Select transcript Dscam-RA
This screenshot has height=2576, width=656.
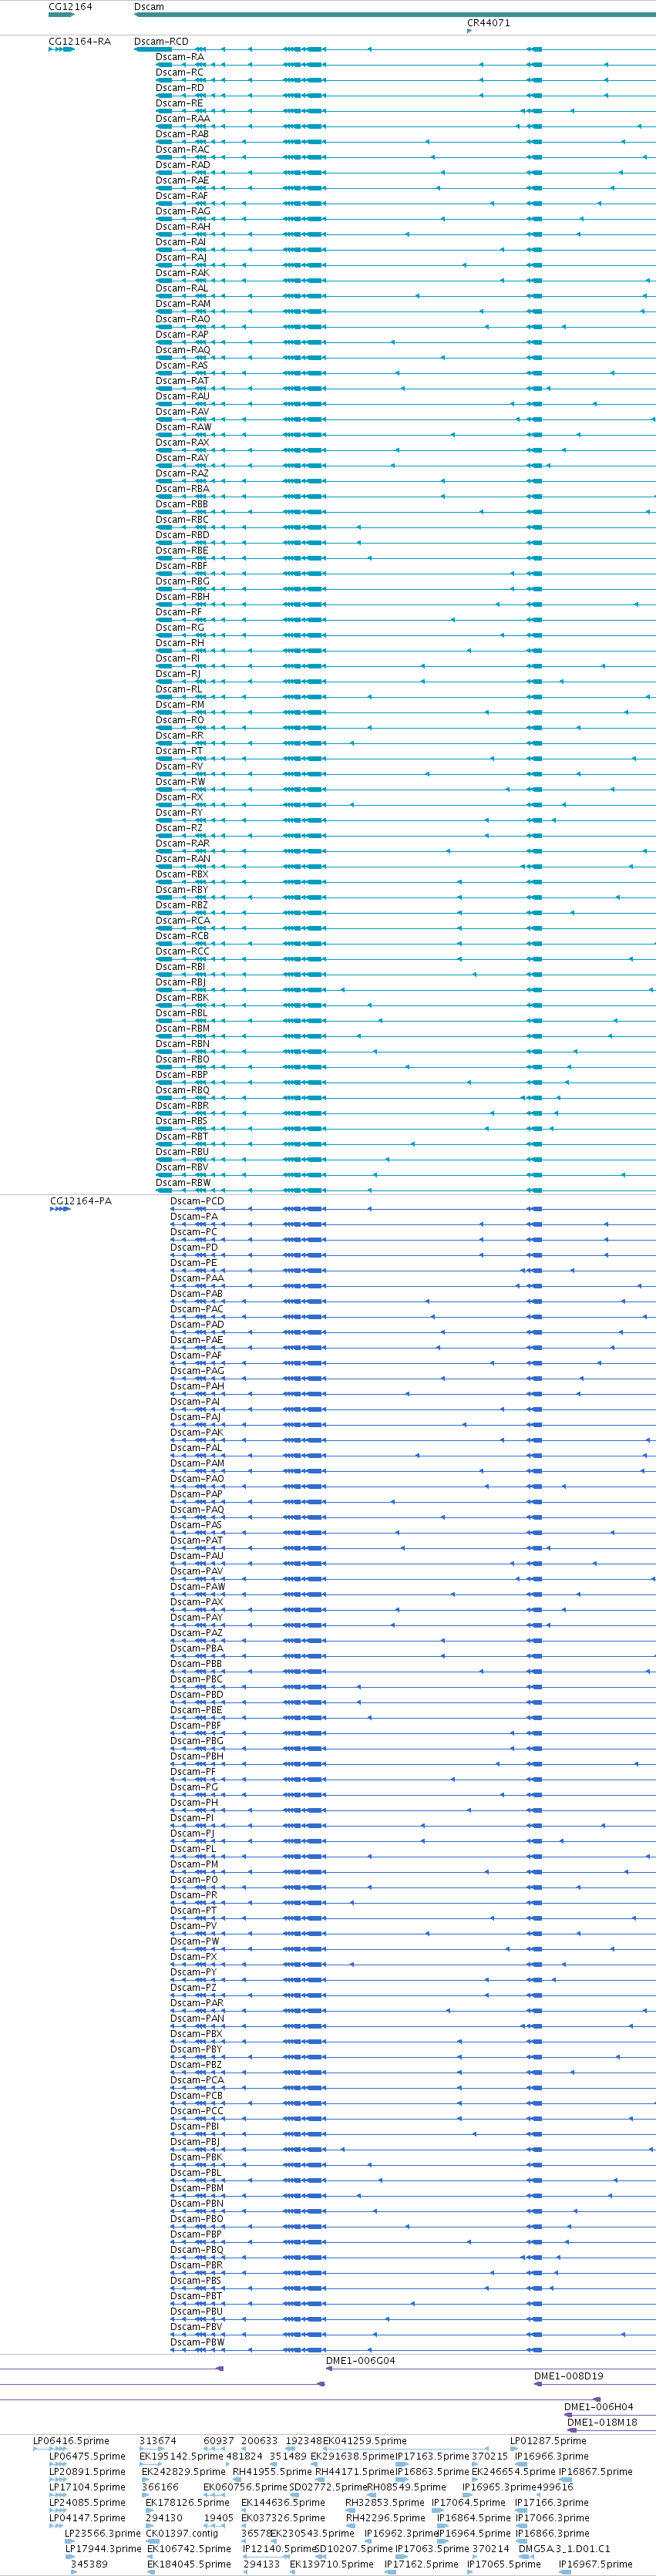(x=180, y=57)
